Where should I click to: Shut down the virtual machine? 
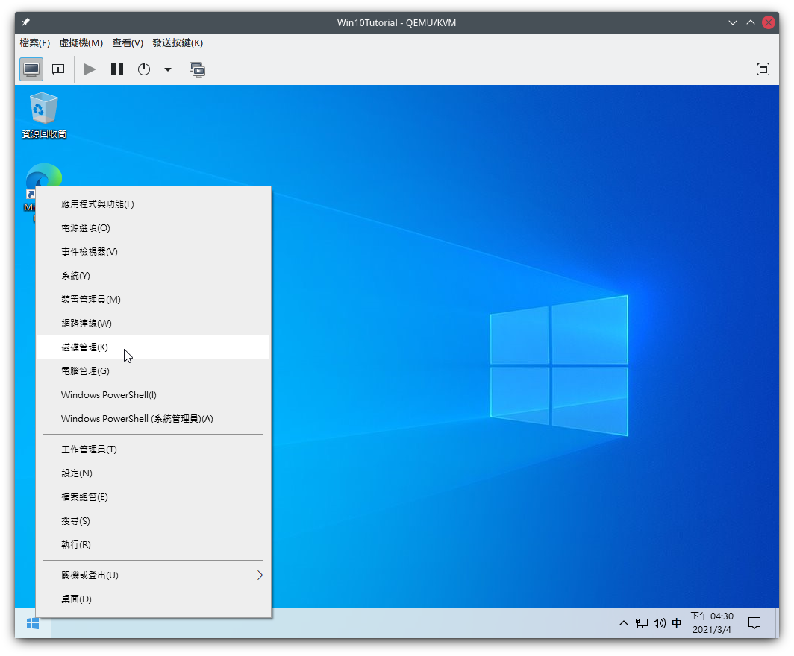tap(144, 69)
